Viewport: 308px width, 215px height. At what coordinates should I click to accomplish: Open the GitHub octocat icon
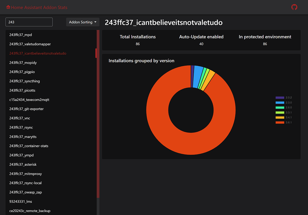coord(294,7)
